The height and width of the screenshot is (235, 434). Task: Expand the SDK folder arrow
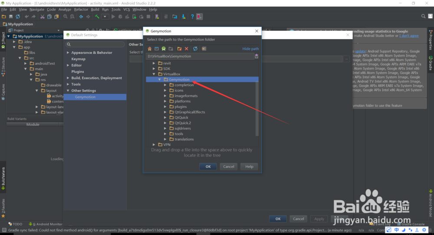coord(154,69)
